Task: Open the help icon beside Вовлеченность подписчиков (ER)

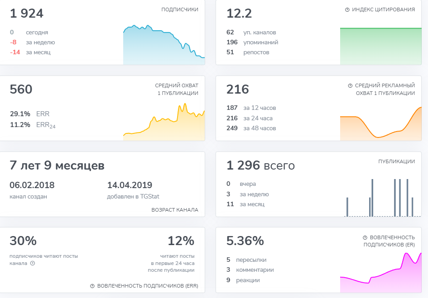Action: [x=365, y=237]
